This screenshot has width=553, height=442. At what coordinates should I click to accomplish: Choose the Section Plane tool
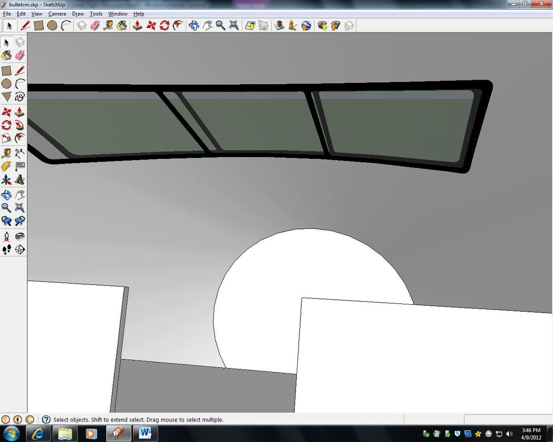click(20, 250)
